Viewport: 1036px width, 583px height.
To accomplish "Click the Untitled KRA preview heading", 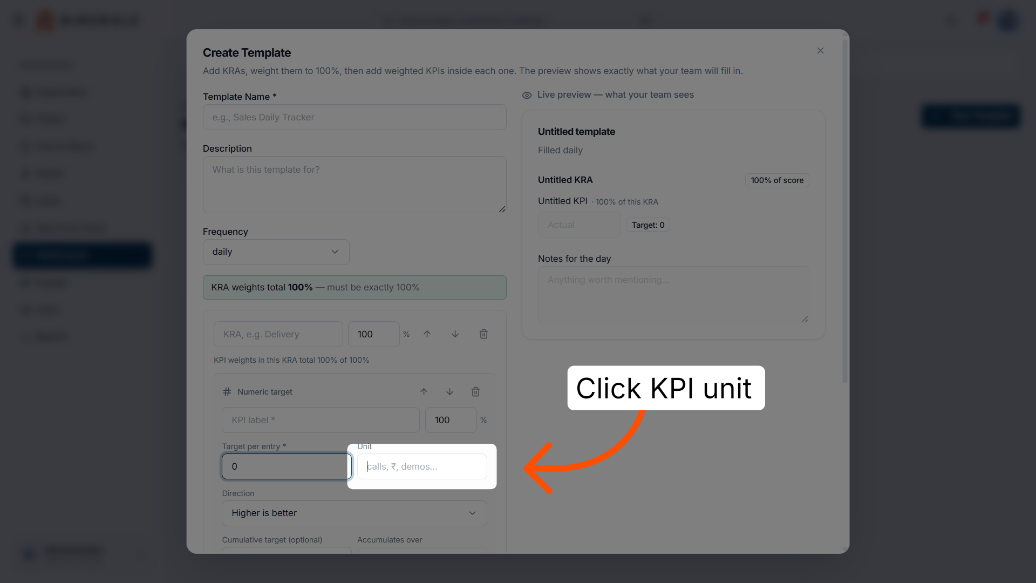I will (x=565, y=180).
